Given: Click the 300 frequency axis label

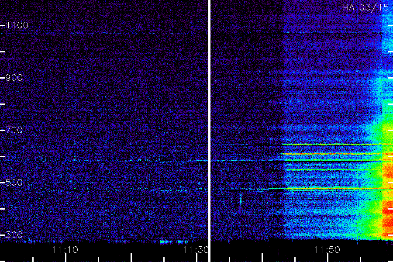Looking at the screenshot, I should pyautogui.click(x=14, y=235).
